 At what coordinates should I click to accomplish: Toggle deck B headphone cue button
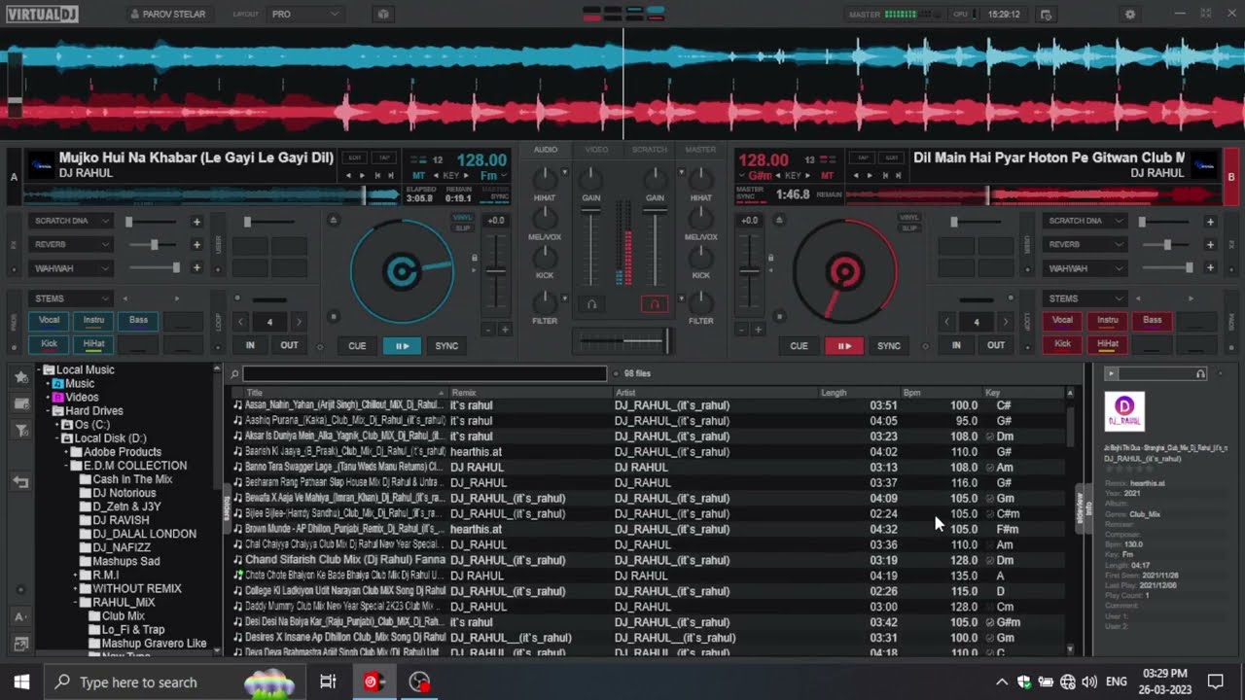click(x=655, y=304)
